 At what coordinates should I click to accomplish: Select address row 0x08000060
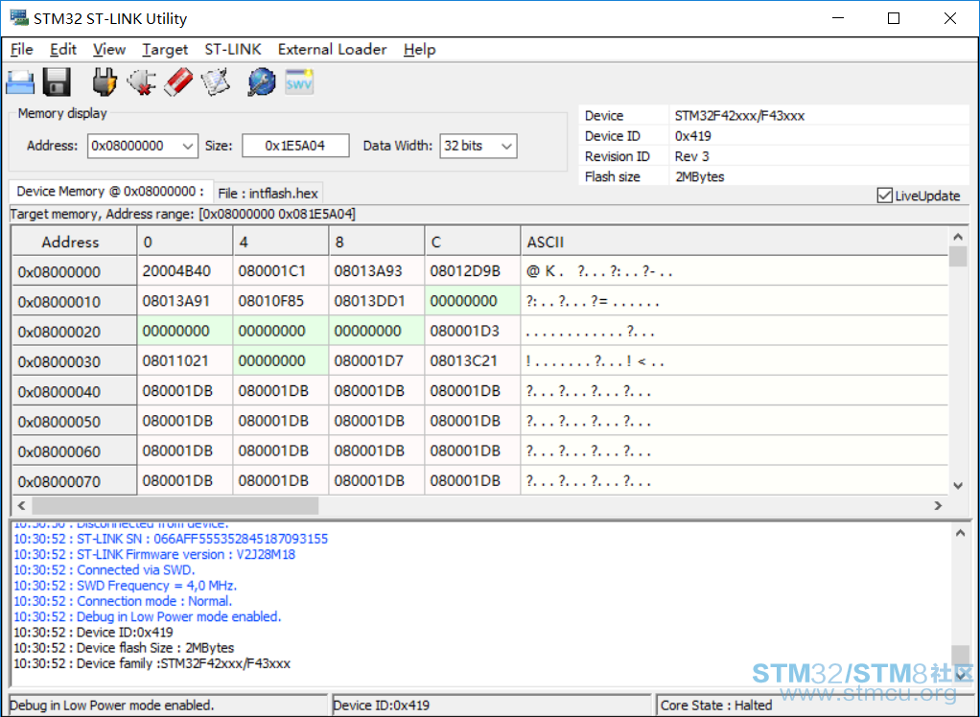[x=74, y=451]
